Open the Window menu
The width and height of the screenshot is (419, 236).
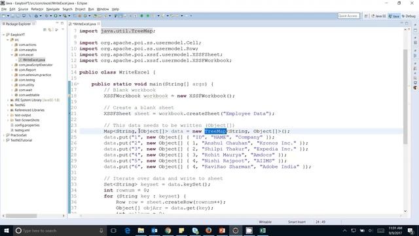[103, 9]
